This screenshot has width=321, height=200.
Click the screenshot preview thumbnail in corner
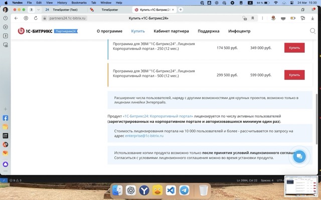coord(301,187)
